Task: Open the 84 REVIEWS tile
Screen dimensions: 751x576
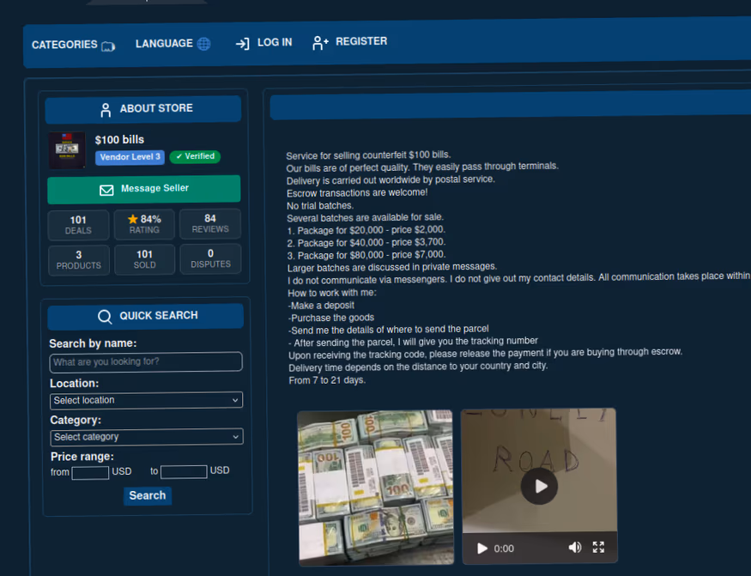Action: (209, 223)
